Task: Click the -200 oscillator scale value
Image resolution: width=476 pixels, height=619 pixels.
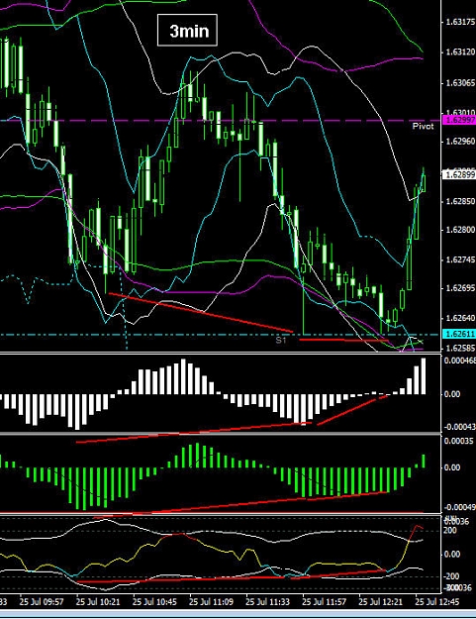Action: [452, 576]
